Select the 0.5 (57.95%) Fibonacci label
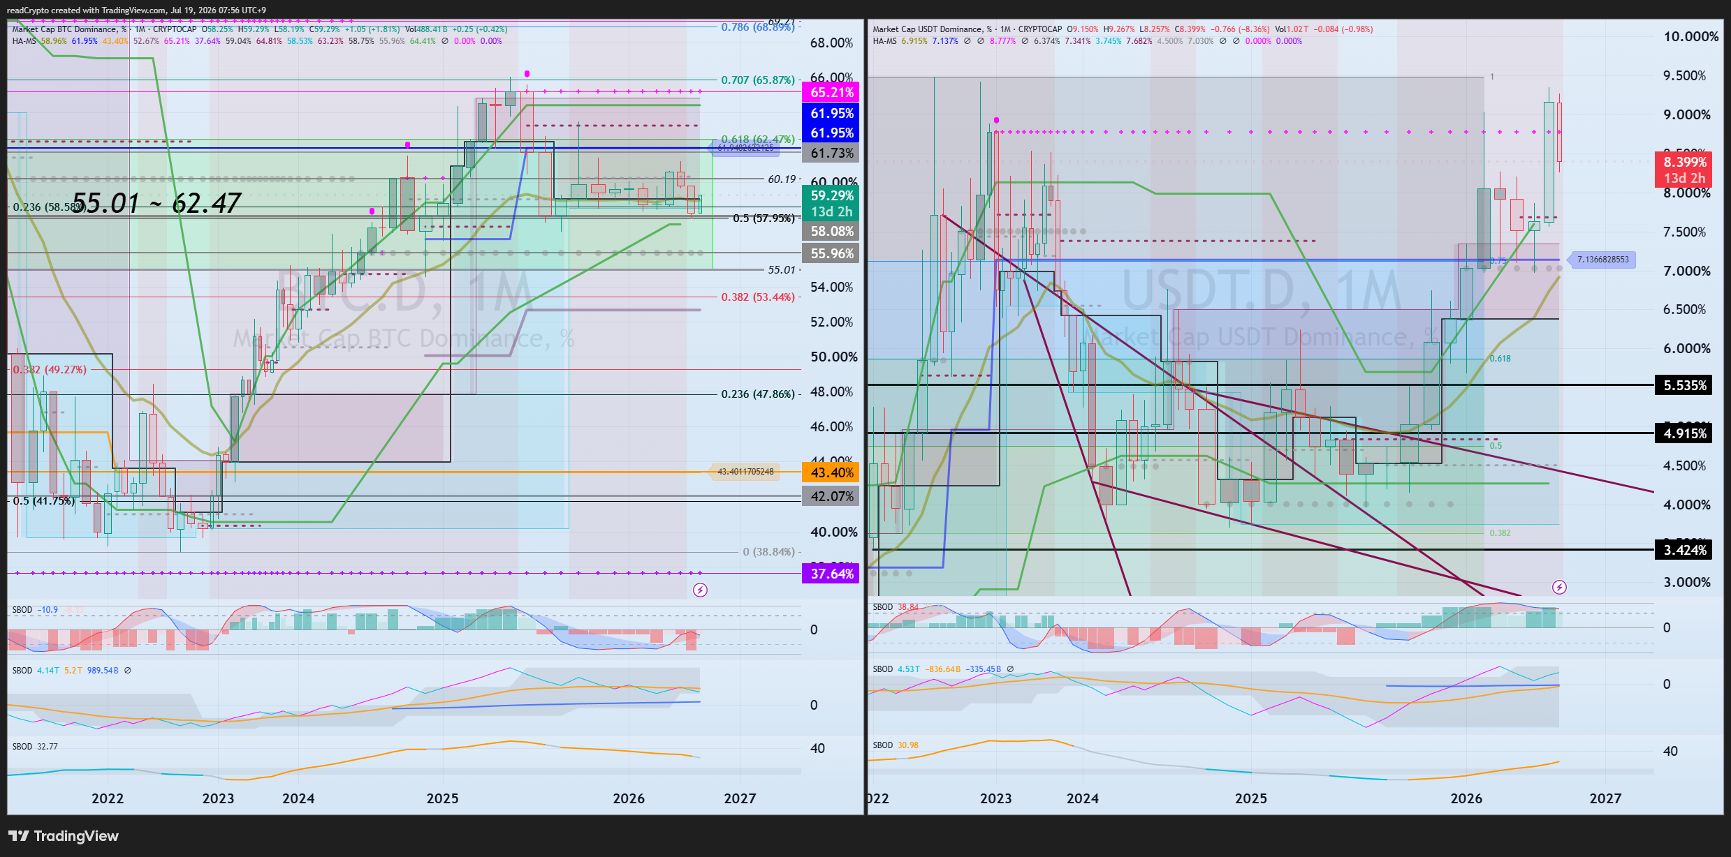The image size is (1731, 857). point(764,218)
